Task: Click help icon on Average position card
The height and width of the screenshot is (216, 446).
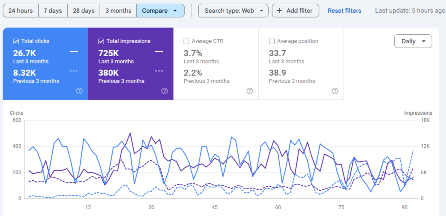Action: (335, 91)
